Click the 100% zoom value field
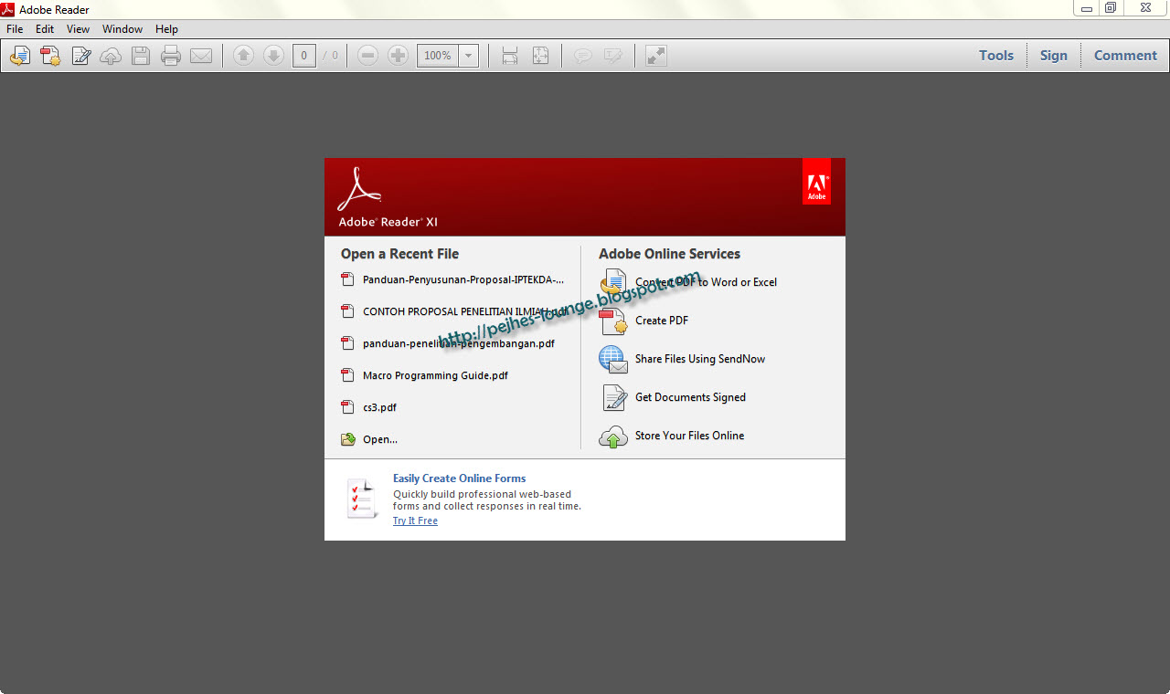This screenshot has height=694, width=1170. (x=438, y=56)
